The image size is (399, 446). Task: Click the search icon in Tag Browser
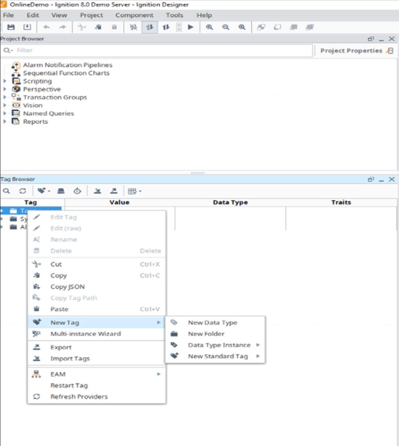coord(6,191)
